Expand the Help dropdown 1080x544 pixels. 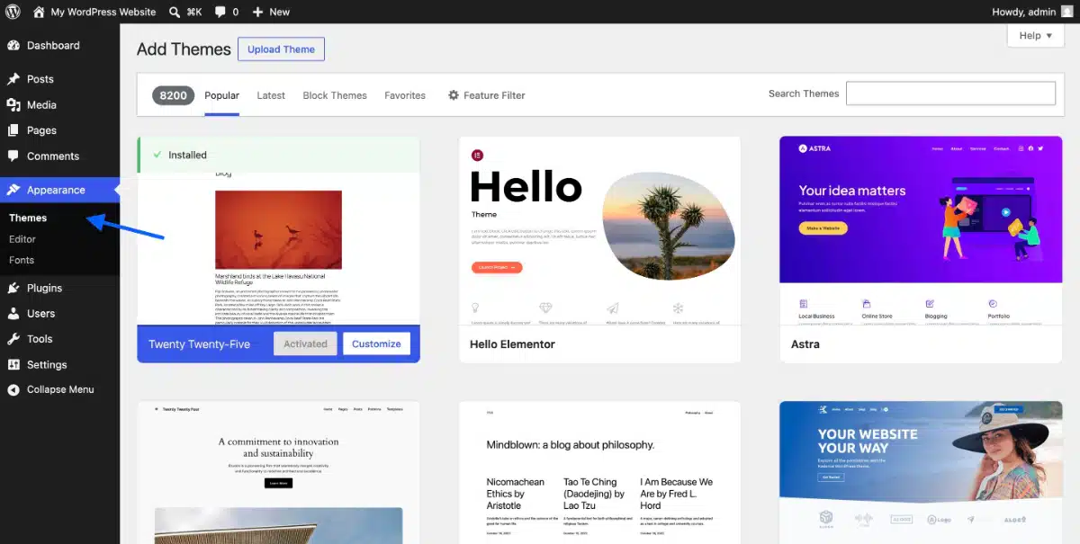1036,36
